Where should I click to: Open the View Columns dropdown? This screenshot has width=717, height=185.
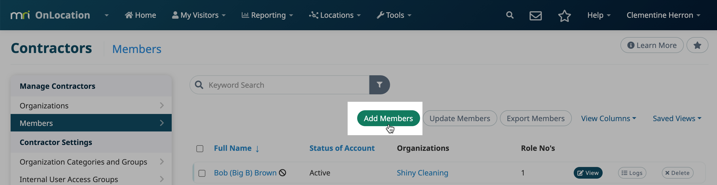[608, 118]
